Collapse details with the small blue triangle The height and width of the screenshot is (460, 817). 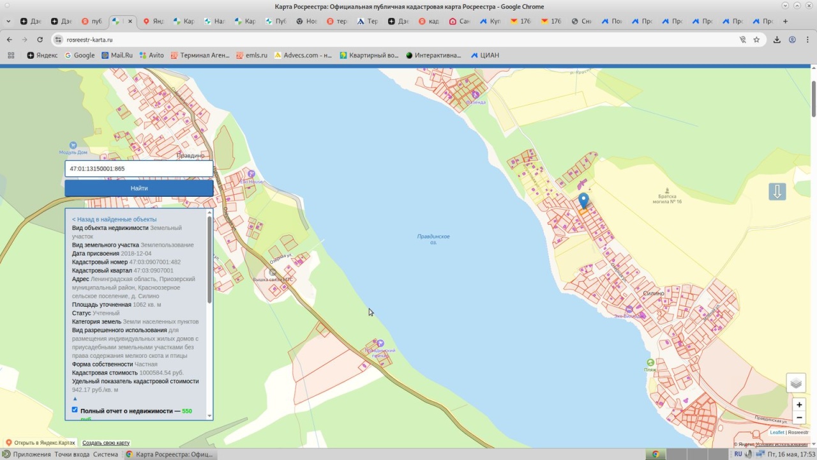[75, 399]
